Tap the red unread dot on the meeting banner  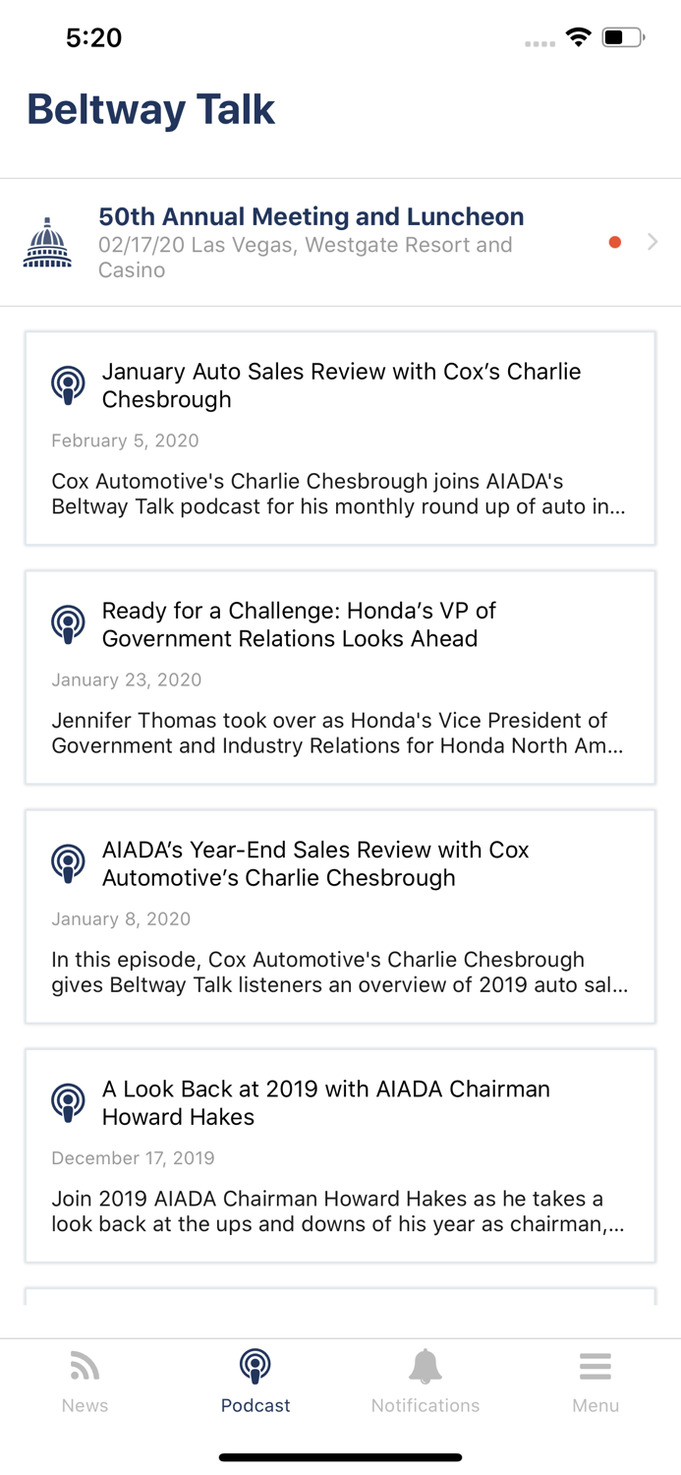click(x=614, y=241)
